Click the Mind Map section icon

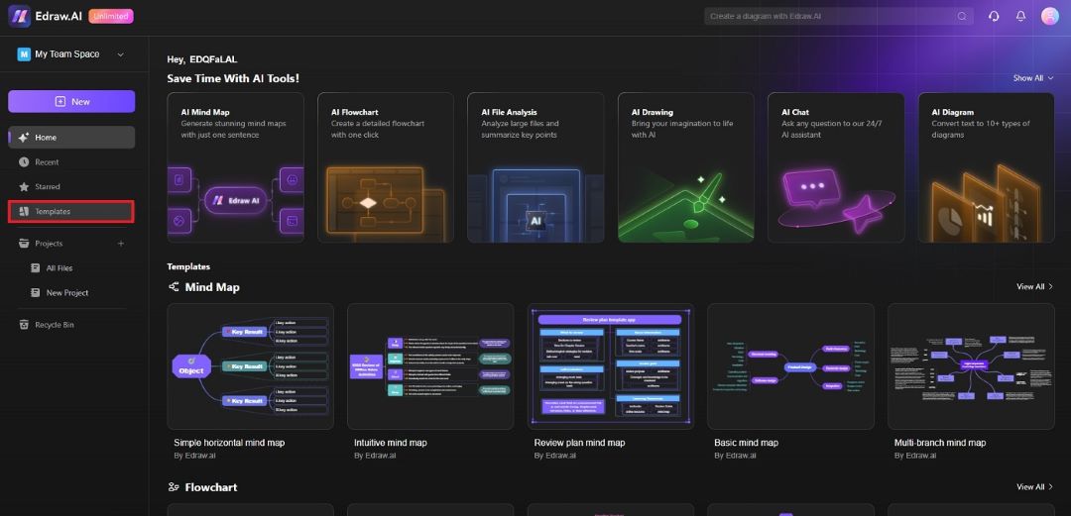click(x=174, y=286)
